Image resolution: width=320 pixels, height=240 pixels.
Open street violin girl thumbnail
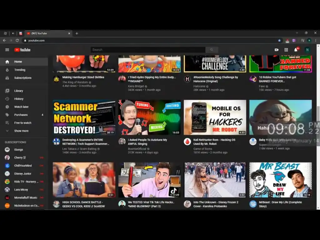[x=215, y=180]
